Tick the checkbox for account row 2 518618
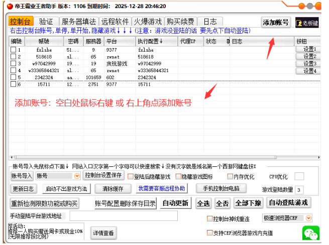 tap(13, 57)
